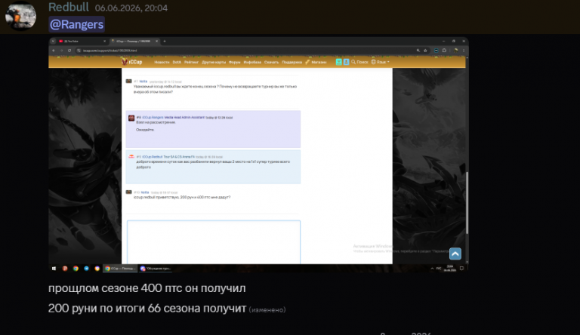The height and width of the screenshot is (335, 580).
Task: Open the Windows Start button
Action: [54, 269]
